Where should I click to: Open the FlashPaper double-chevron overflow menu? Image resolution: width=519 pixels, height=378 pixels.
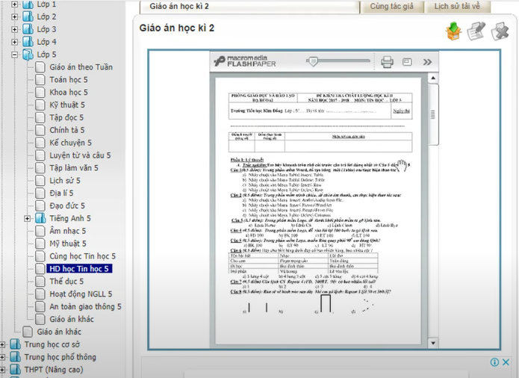[x=427, y=62]
